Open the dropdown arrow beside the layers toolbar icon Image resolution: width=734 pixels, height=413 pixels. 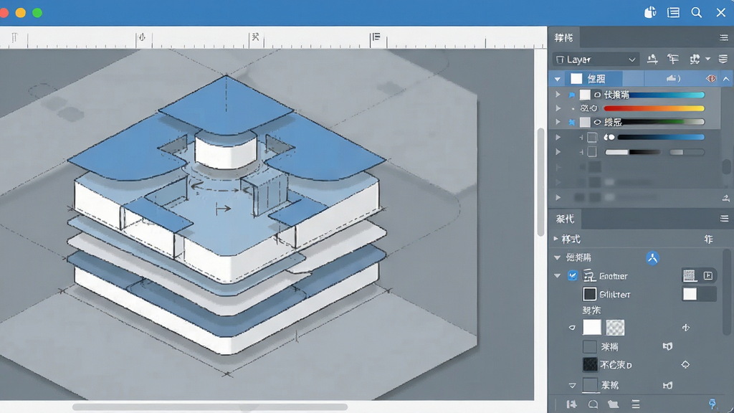[x=707, y=59]
